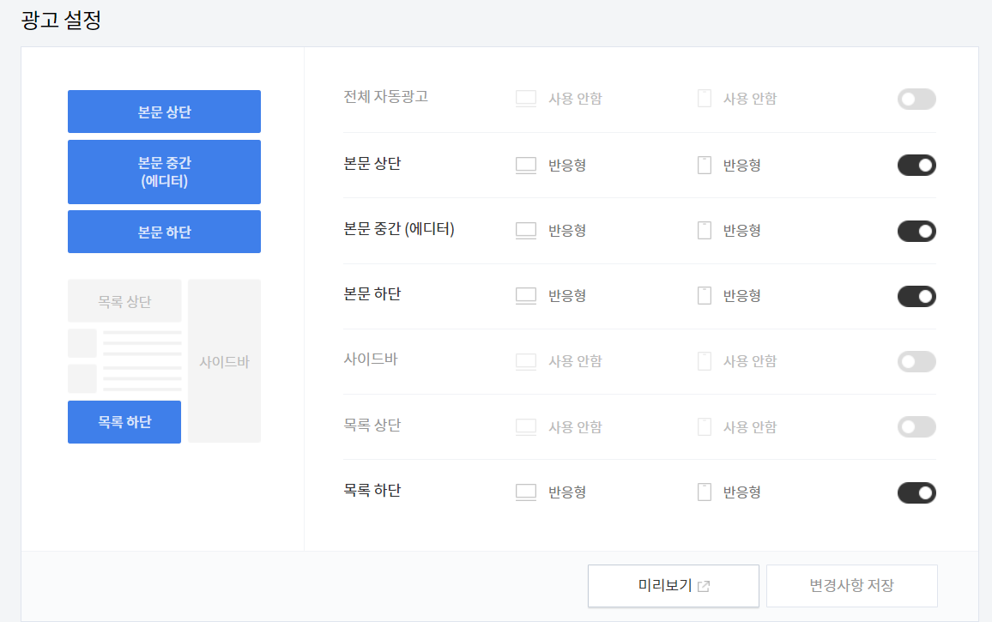The image size is (992, 622).
Task: Enable the 사이드바 ad toggle
Action: click(x=916, y=361)
